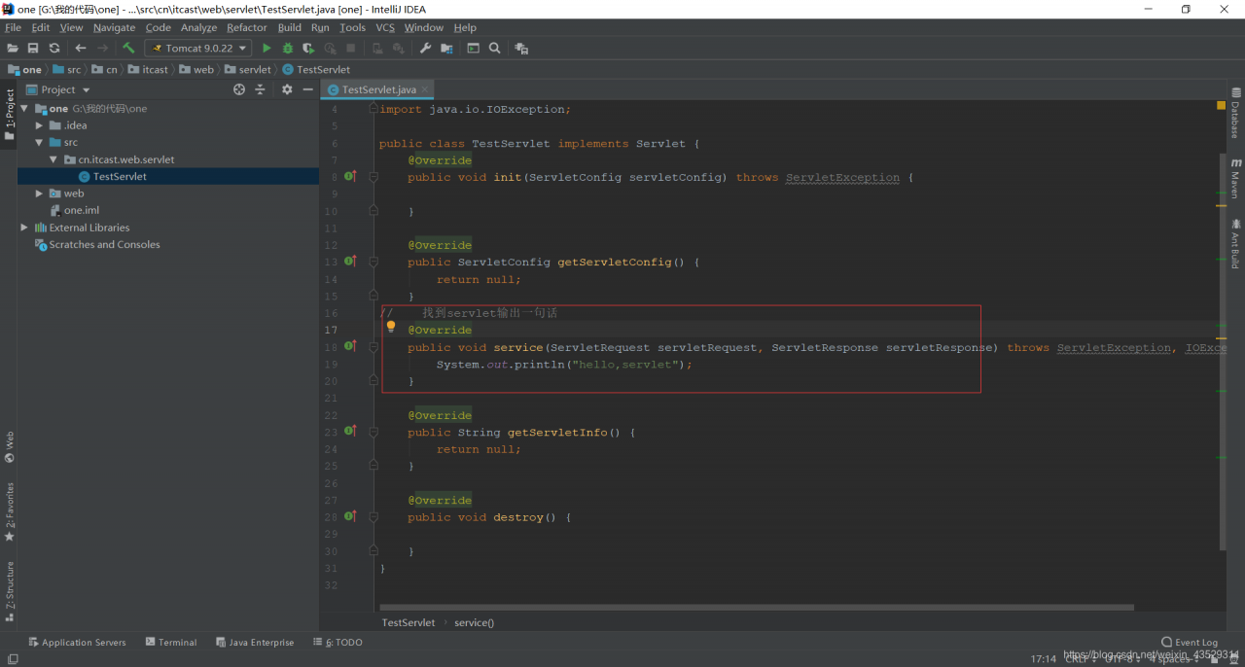Click the Save All toolbar icon
Image resolution: width=1245 pixels, height=667 pixels.
pos(33,48)
